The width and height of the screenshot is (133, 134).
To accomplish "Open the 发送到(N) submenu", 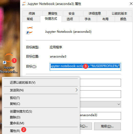I will 41,90.
